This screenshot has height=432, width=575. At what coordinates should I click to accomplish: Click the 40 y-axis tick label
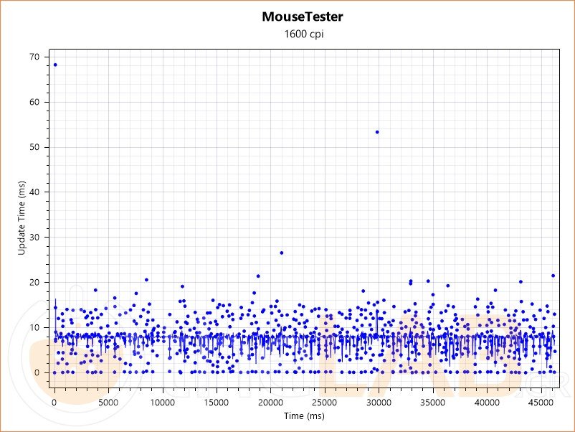click(x=34, y=192)
